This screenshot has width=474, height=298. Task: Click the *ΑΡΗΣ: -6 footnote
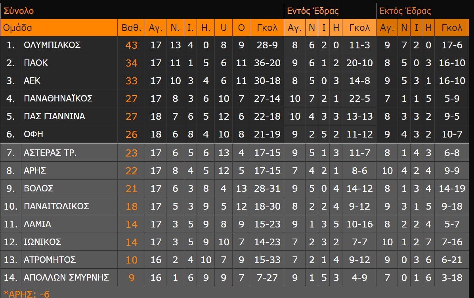coord(27,294)
